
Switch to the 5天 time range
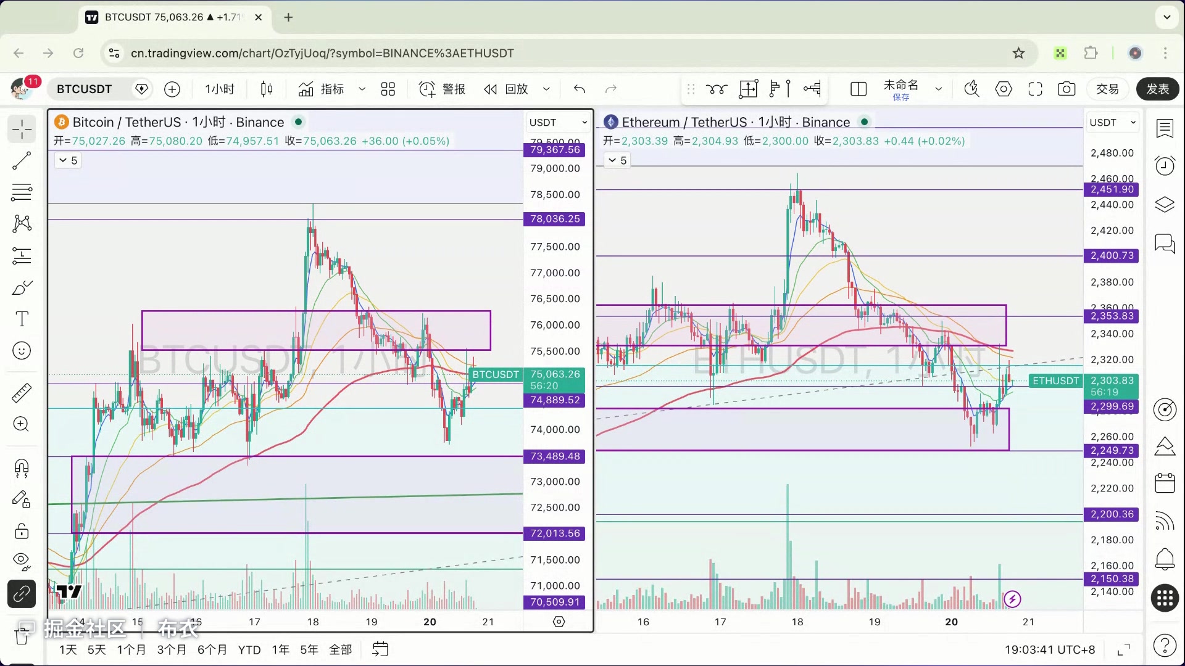96,649
